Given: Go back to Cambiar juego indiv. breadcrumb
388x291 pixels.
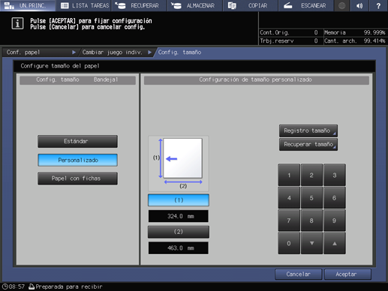Looking at the screenshot, I should pyautogui.click(x=116, y=52).
